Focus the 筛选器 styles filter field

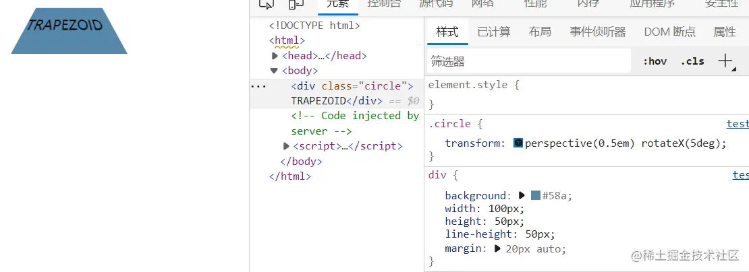(x=529, y=61)
